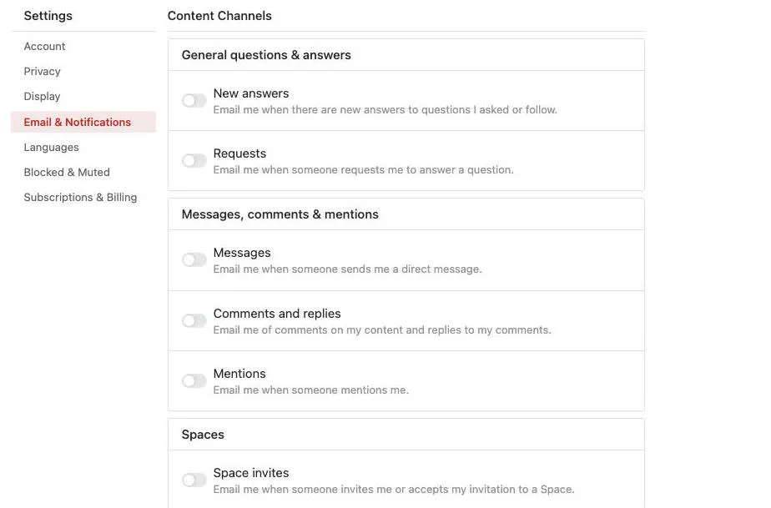Click the description text under Requests
This screenshot has height=508, width=771.
(363, 170)
